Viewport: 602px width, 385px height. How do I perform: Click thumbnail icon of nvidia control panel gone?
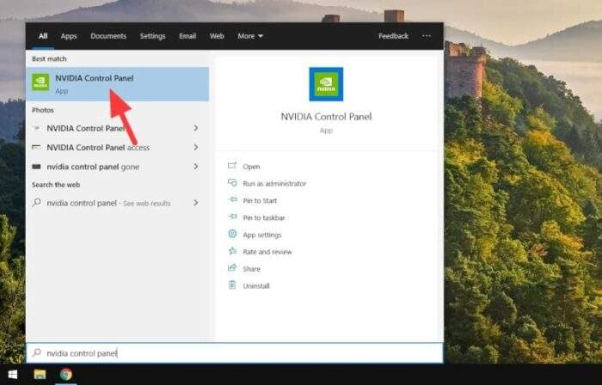pyautogui.click(x=36, y=167)
